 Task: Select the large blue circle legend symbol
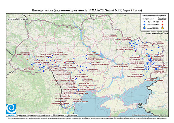[145, 24]
